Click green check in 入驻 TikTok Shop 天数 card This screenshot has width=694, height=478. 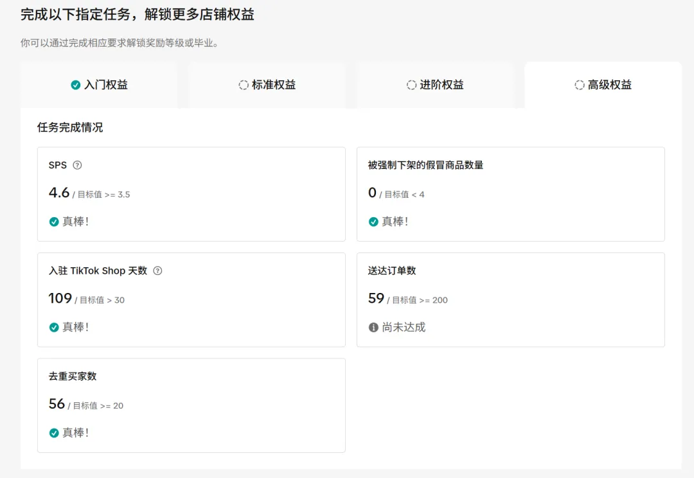pyautogui.click(x=54, y=328)
